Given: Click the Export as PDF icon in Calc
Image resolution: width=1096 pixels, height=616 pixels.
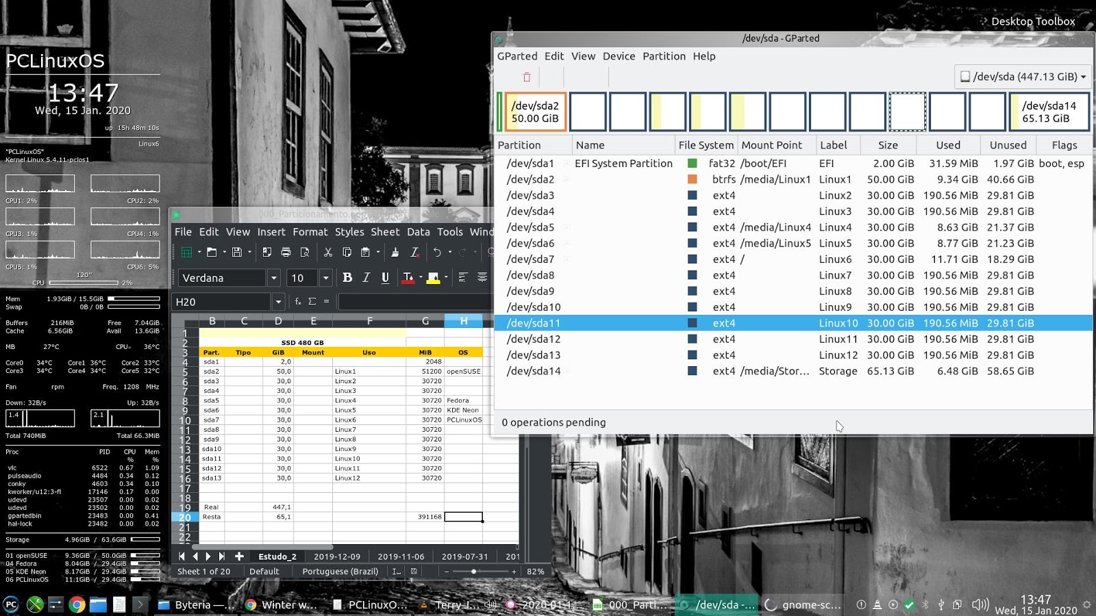Looking at the screenshot, I should point(267,253).
